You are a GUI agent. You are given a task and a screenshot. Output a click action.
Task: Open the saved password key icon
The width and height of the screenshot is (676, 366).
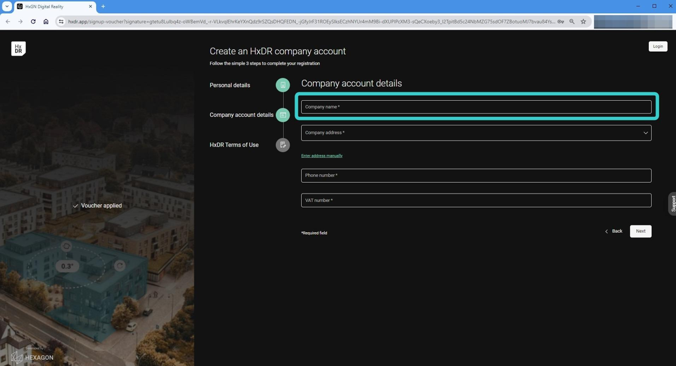pyautogui.click(x=561, y=22)
